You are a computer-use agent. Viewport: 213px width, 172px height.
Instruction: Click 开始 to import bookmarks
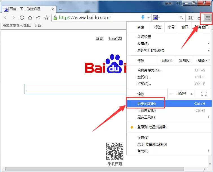tap(38, 25)
